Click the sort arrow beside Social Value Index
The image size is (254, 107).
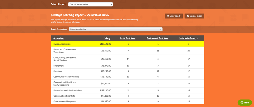(x=197, y=39)
